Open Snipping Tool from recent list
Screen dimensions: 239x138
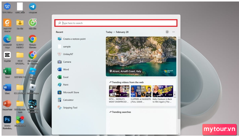coord(68,108)
